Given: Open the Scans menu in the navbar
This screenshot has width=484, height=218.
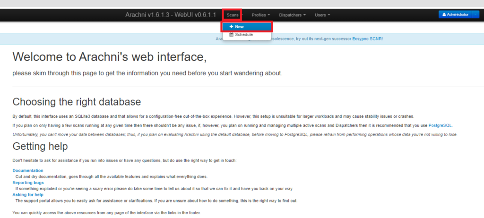Looking at the screenshot, I should tap(233, 15).
